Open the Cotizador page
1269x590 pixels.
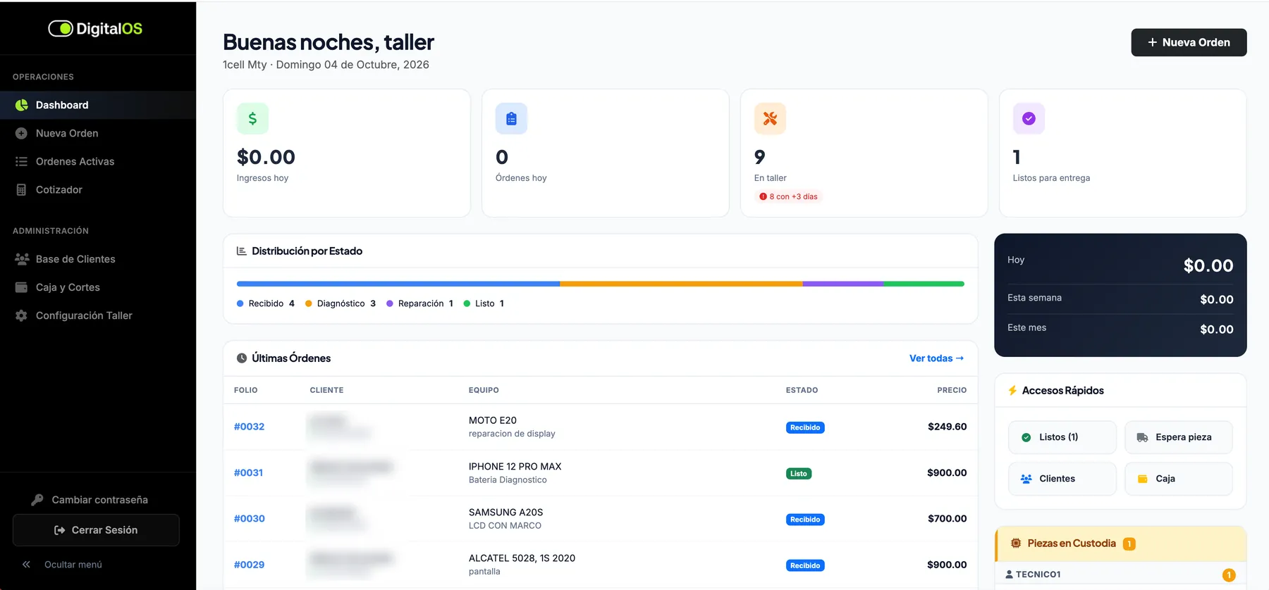pyautogui.click(x=98, y=189)
